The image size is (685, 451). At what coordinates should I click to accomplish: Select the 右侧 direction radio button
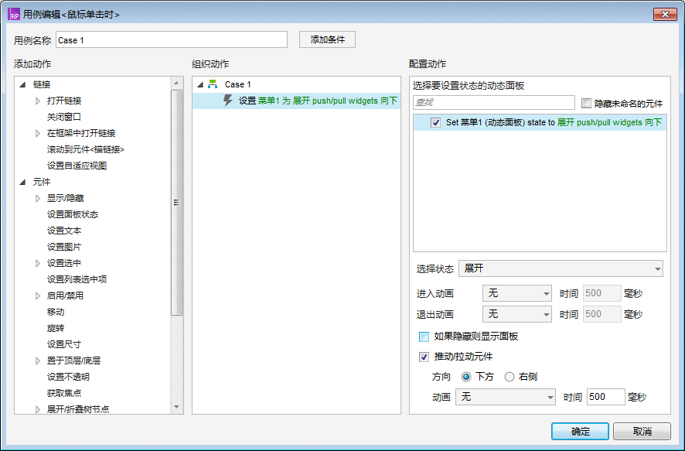509,377
